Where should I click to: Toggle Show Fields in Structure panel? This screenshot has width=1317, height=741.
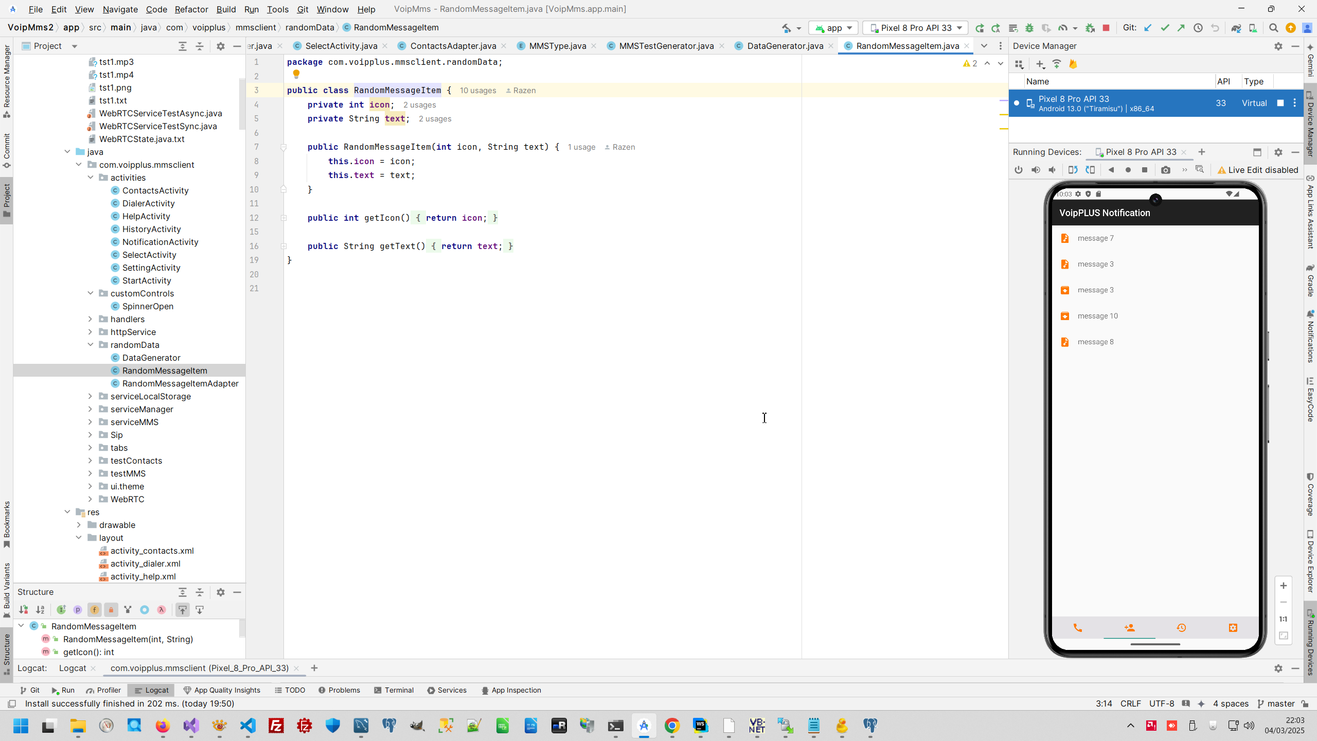point(95,610)
